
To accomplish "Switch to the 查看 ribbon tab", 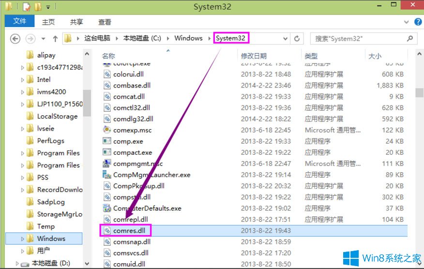I will coord(105,22).
